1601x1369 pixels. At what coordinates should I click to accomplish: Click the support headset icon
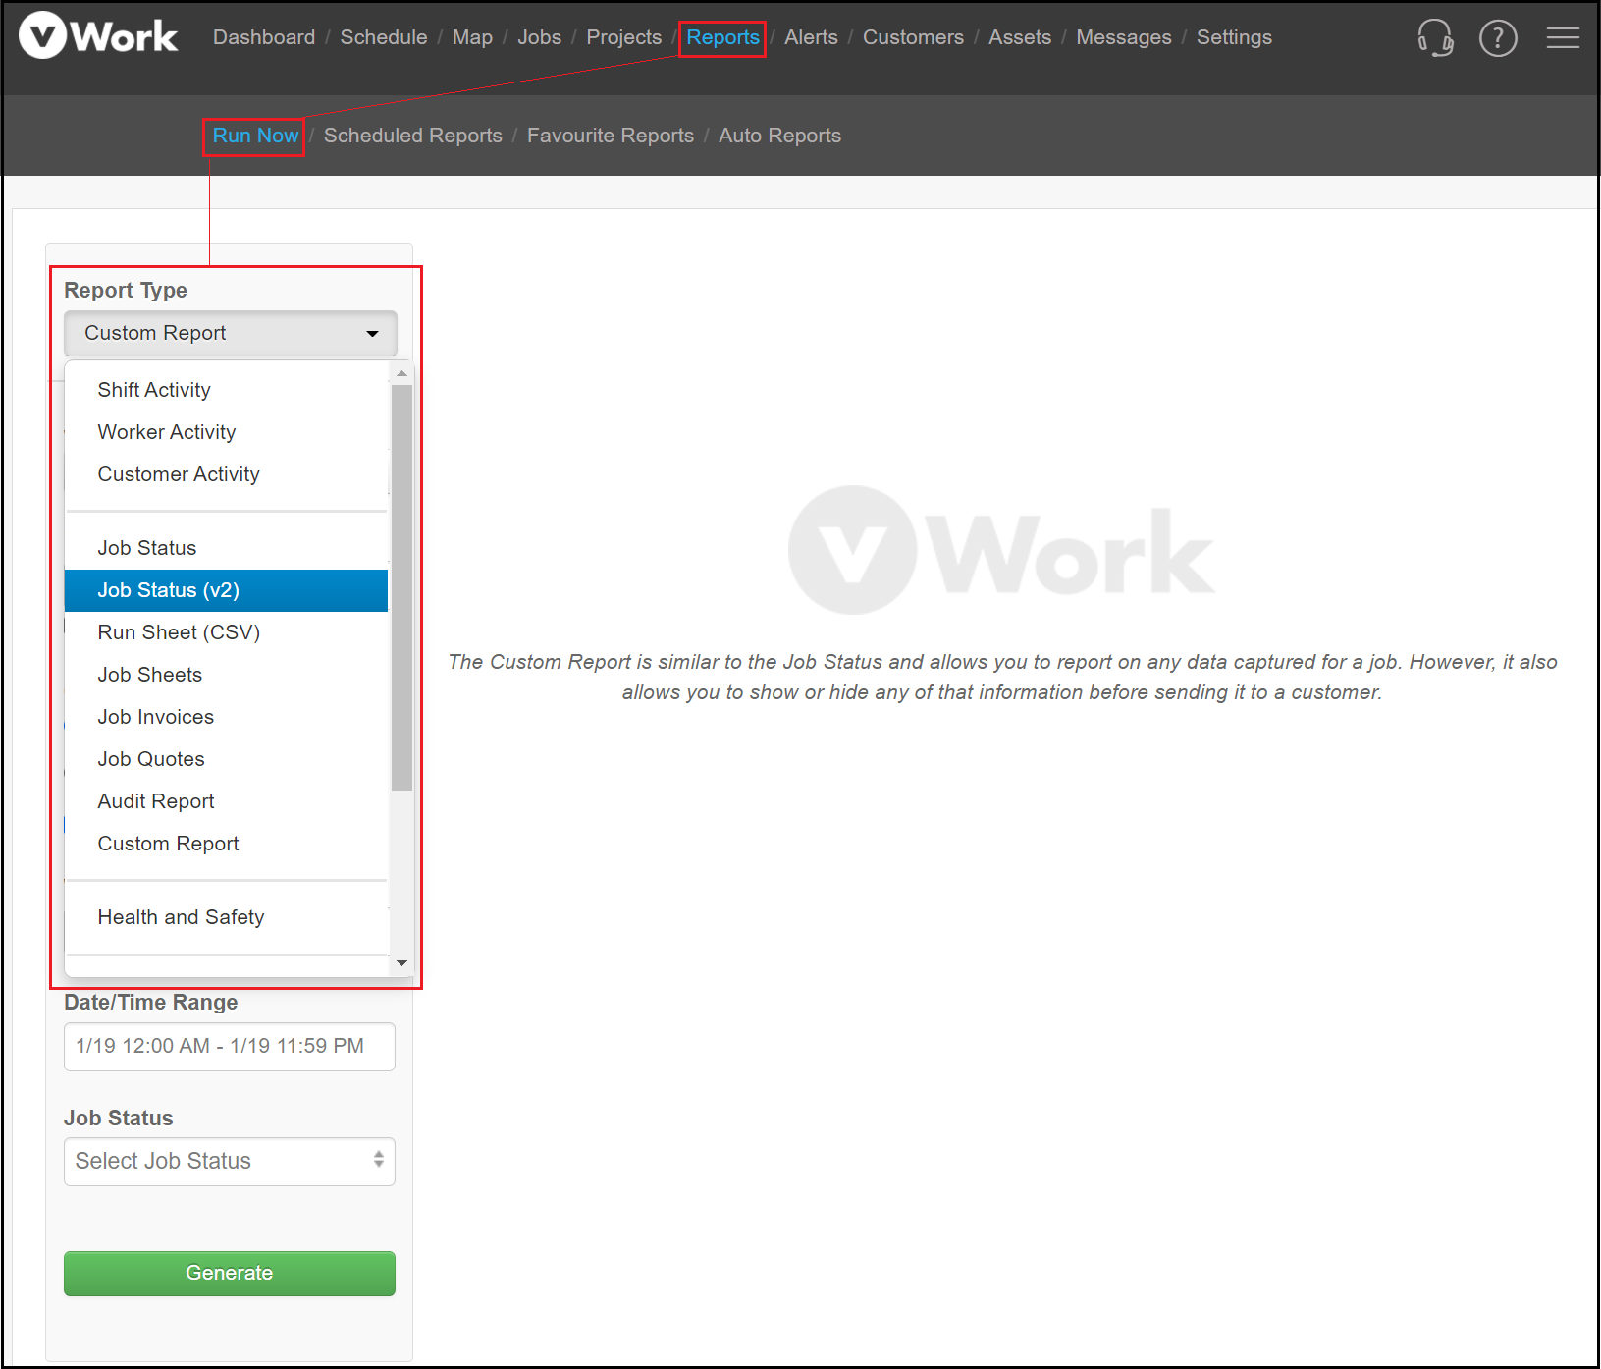1435,38
